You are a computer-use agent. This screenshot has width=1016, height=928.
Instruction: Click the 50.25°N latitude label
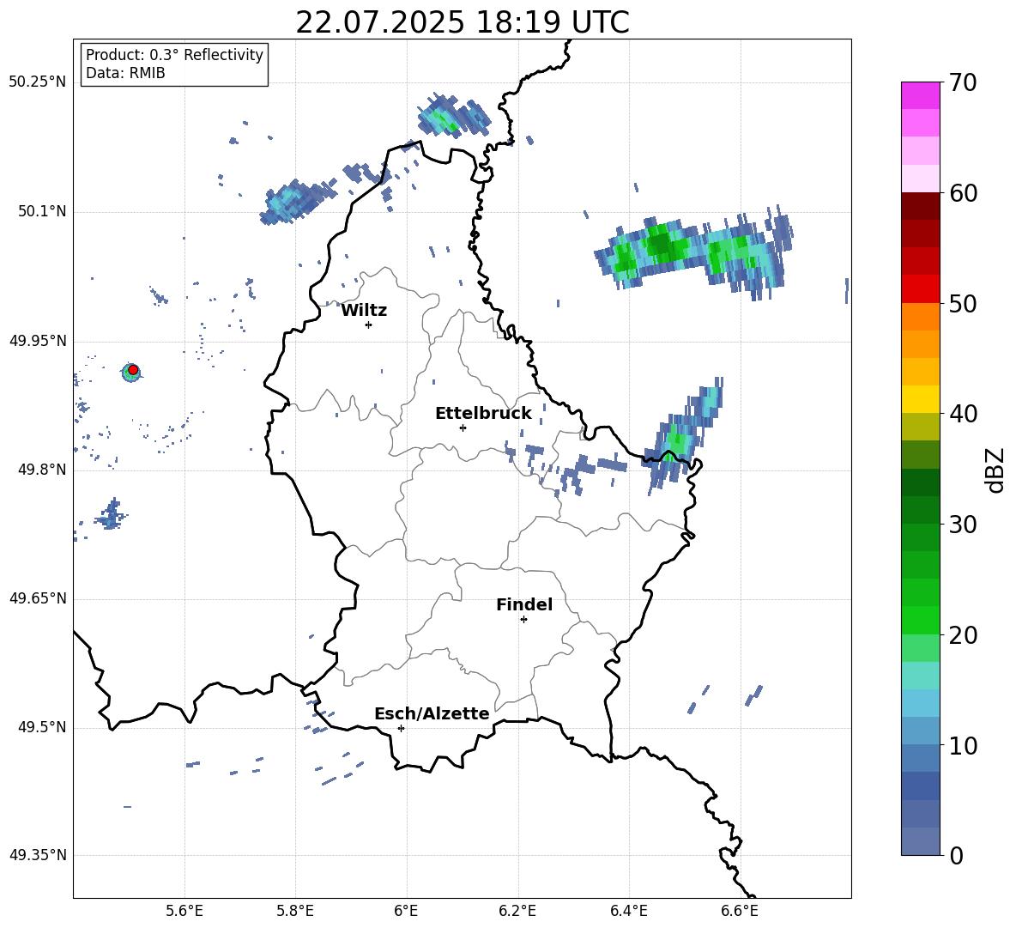tap(38, 82)
